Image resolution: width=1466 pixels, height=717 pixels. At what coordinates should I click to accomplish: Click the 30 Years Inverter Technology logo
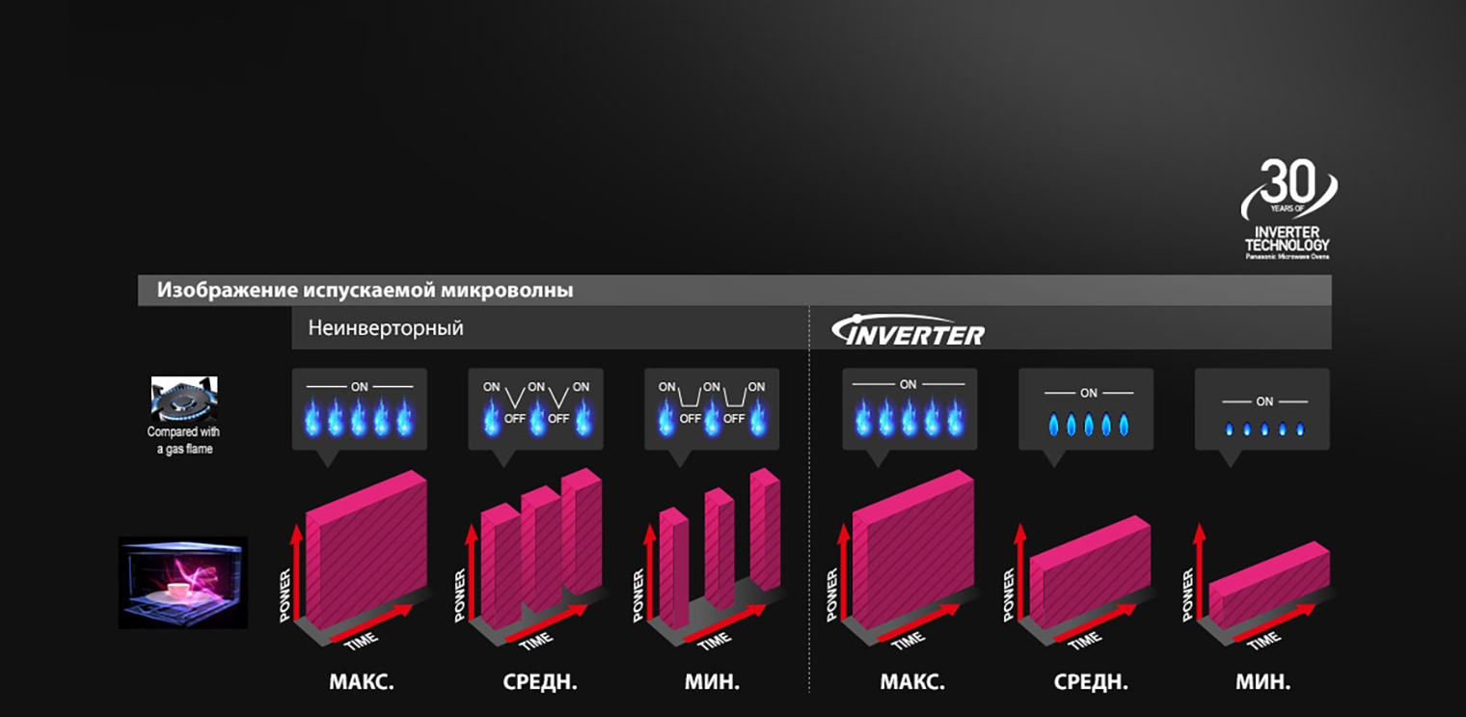[x=1288, y=209]
